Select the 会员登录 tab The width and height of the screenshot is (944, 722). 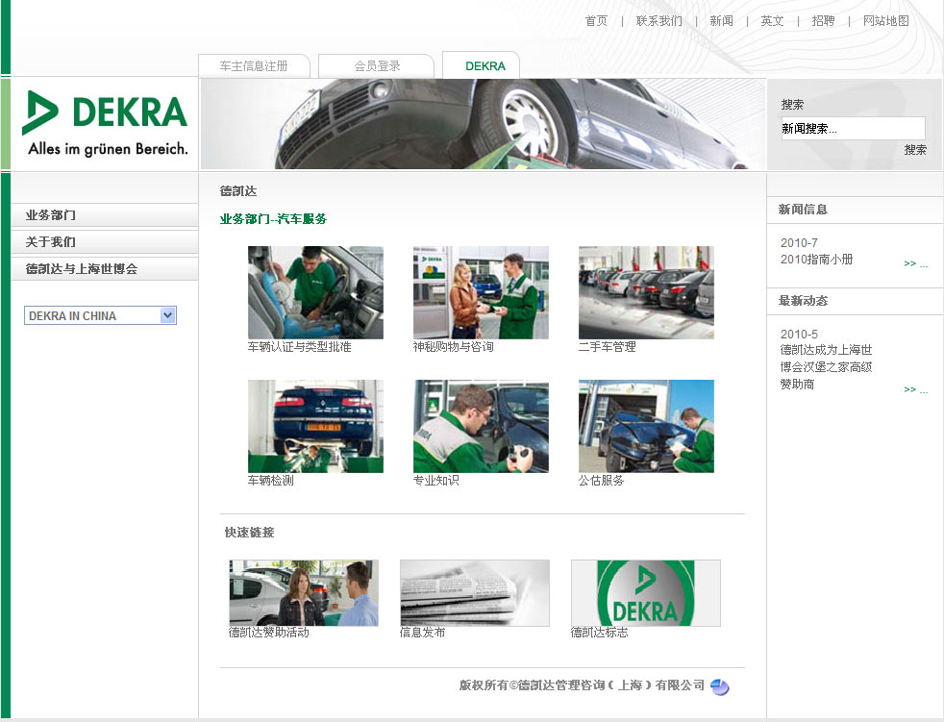377,65
